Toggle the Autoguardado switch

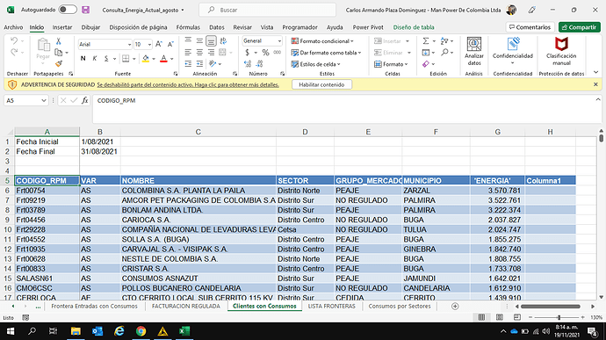tap(68, 10)
